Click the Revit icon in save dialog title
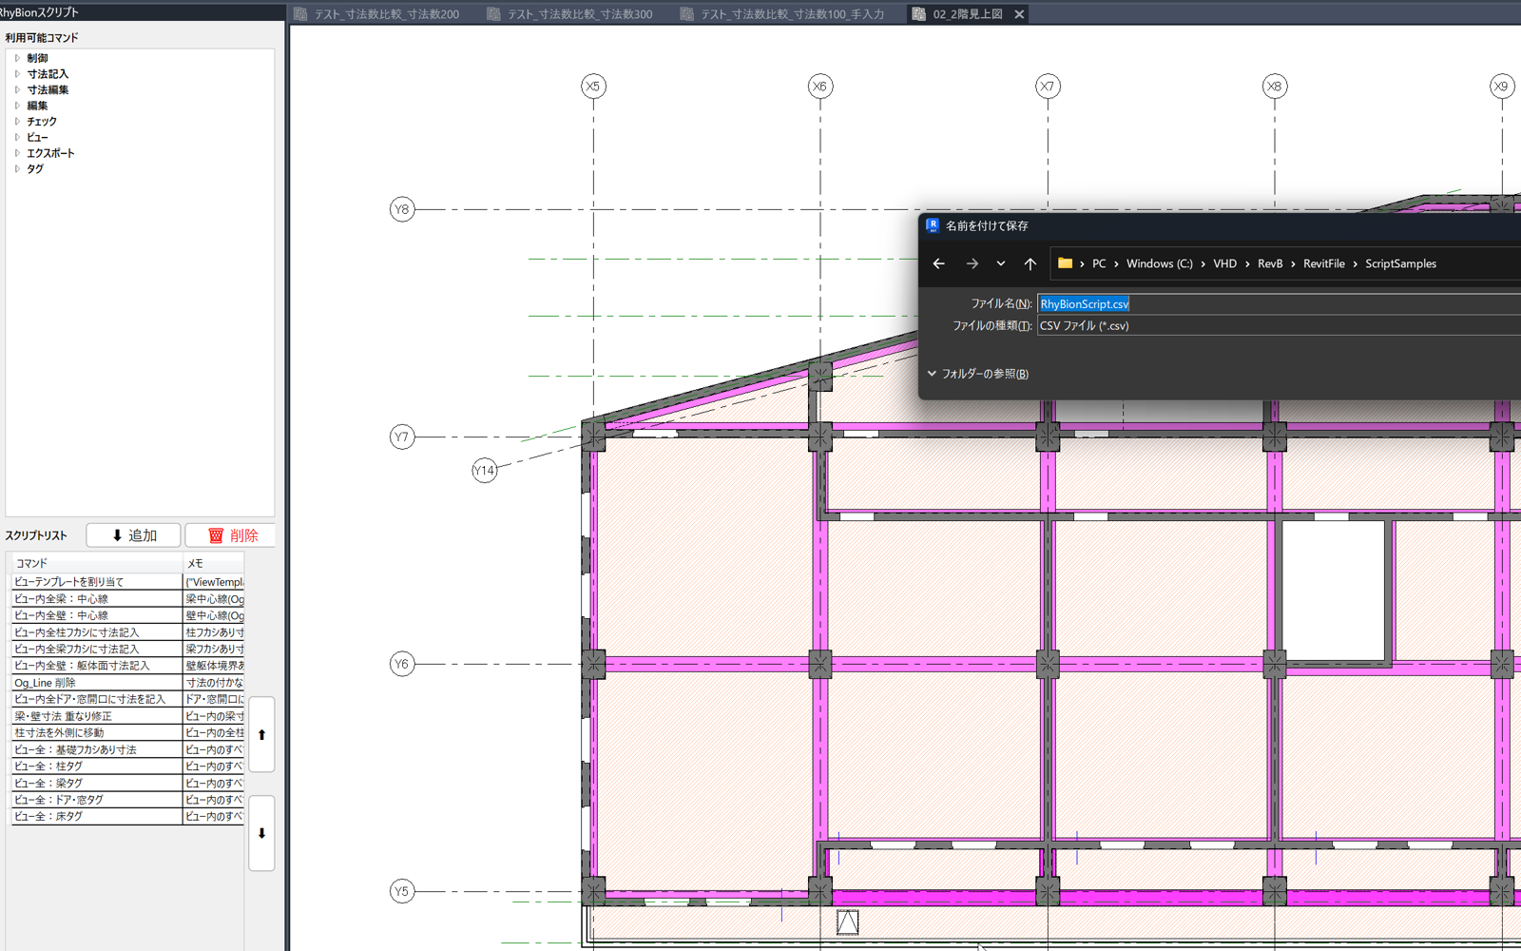Screen dimensions: 1521x951 click(x=933, y=225)
